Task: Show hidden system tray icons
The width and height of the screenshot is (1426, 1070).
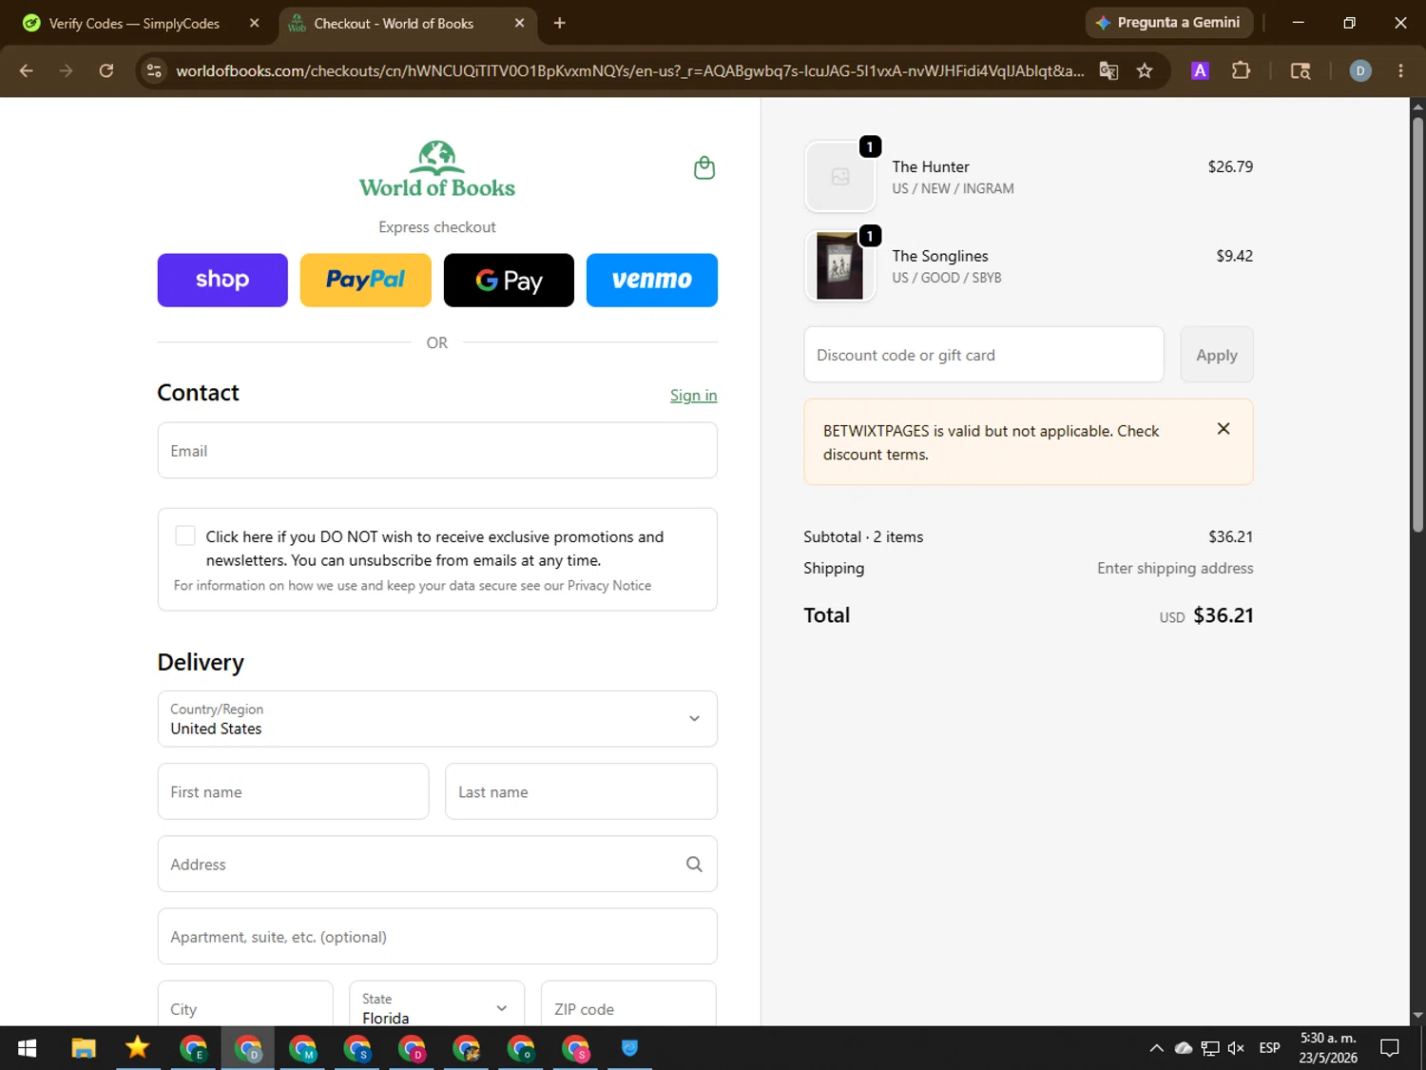Action: pos(1156,1048)
